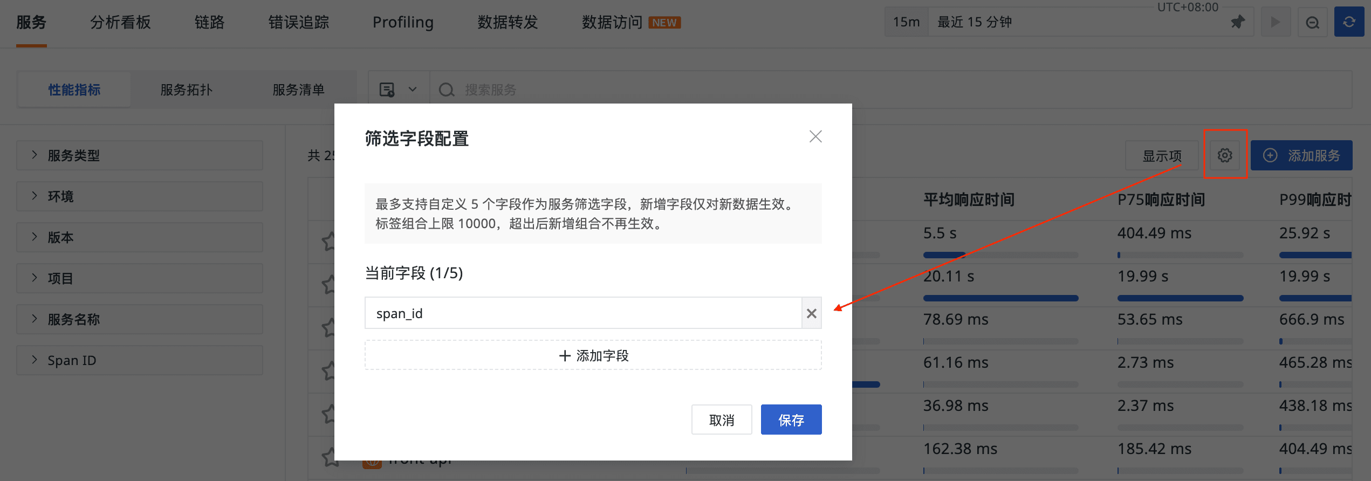Click 添加字段 to add a field
Viewport: 1371px width, 481px height.
pos(593,355)
